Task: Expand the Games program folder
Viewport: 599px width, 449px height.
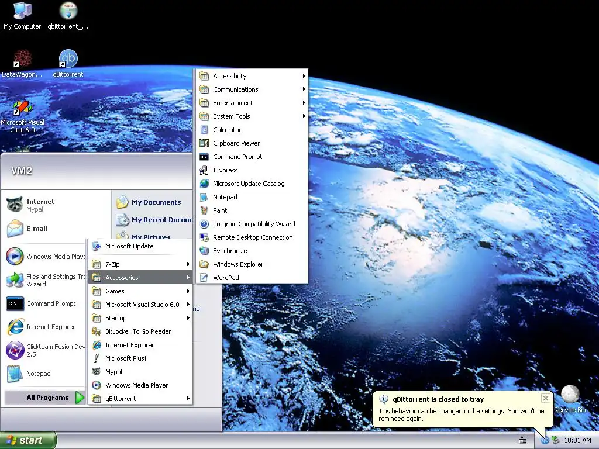Action: point(140,291)
